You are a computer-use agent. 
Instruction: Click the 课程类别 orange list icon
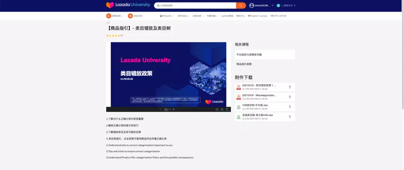click(109, 16)
